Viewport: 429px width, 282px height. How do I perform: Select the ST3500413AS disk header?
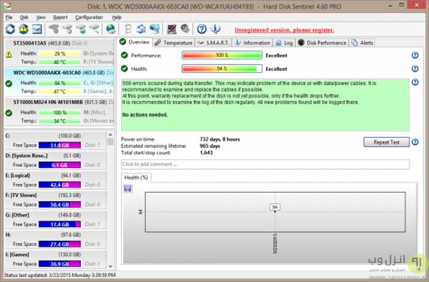point(59,44)
